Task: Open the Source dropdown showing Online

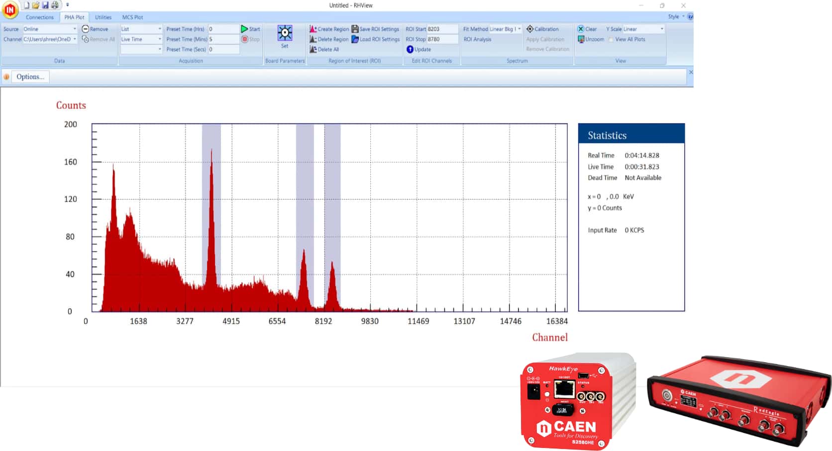Action: (x=50, y=29)
